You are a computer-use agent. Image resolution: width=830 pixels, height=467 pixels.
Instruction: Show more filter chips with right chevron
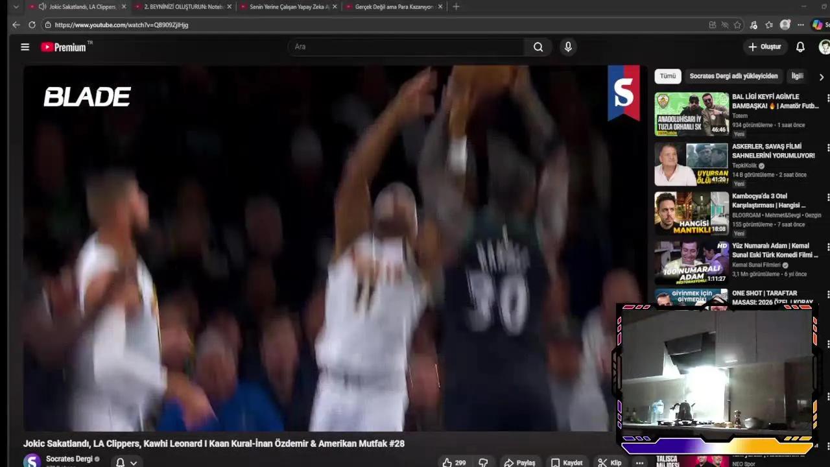point(822,77)
